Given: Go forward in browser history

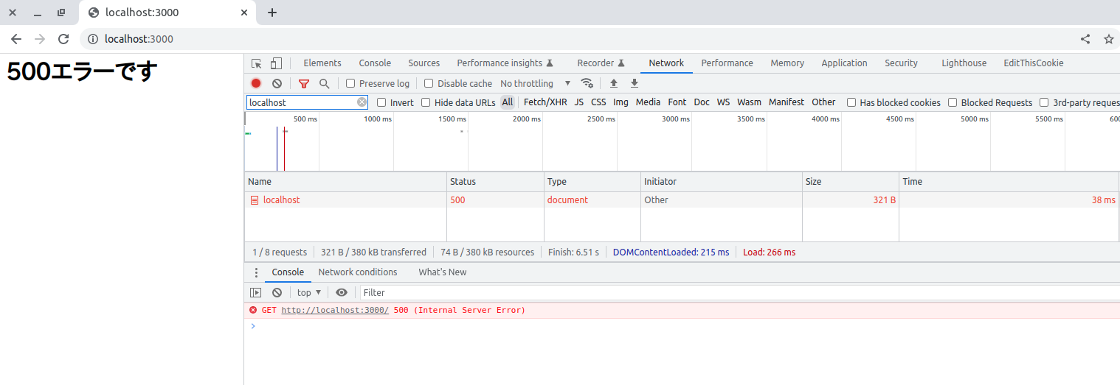Looking at the screenshot, I should tap(40, 39).
